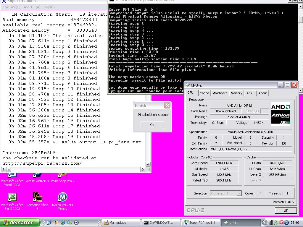Open the network signal tray icon
This screenshot has width=303, height=227.
tap(270, 223)
